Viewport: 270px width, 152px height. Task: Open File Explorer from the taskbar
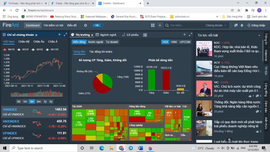(x=112, y=148)
